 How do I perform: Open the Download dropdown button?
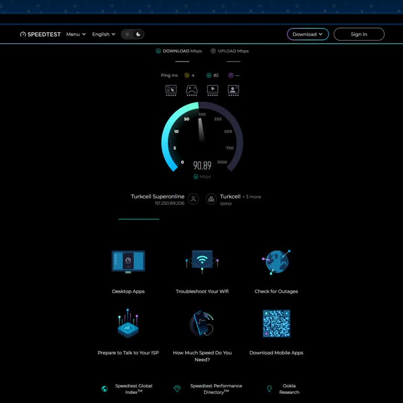307,34
